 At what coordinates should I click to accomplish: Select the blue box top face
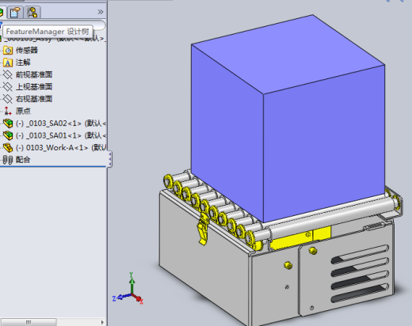point(288,54)
